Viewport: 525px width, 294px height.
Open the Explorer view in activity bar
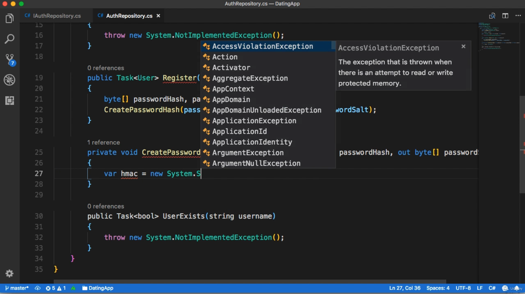[9, 18]
